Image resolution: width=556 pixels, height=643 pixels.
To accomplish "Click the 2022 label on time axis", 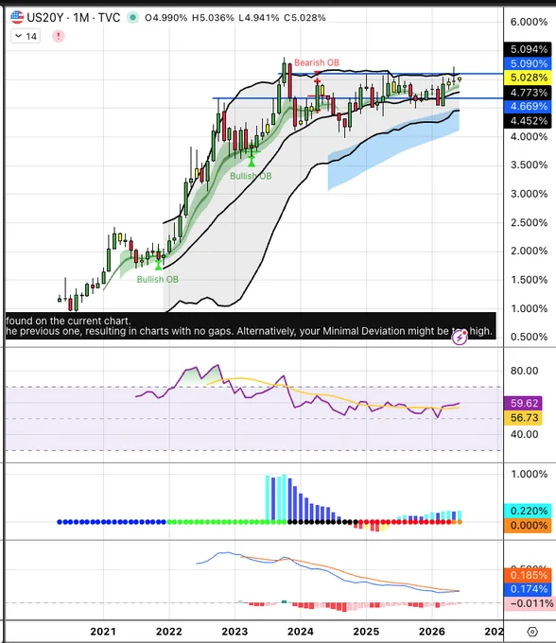I will click(x=168, y=632).
